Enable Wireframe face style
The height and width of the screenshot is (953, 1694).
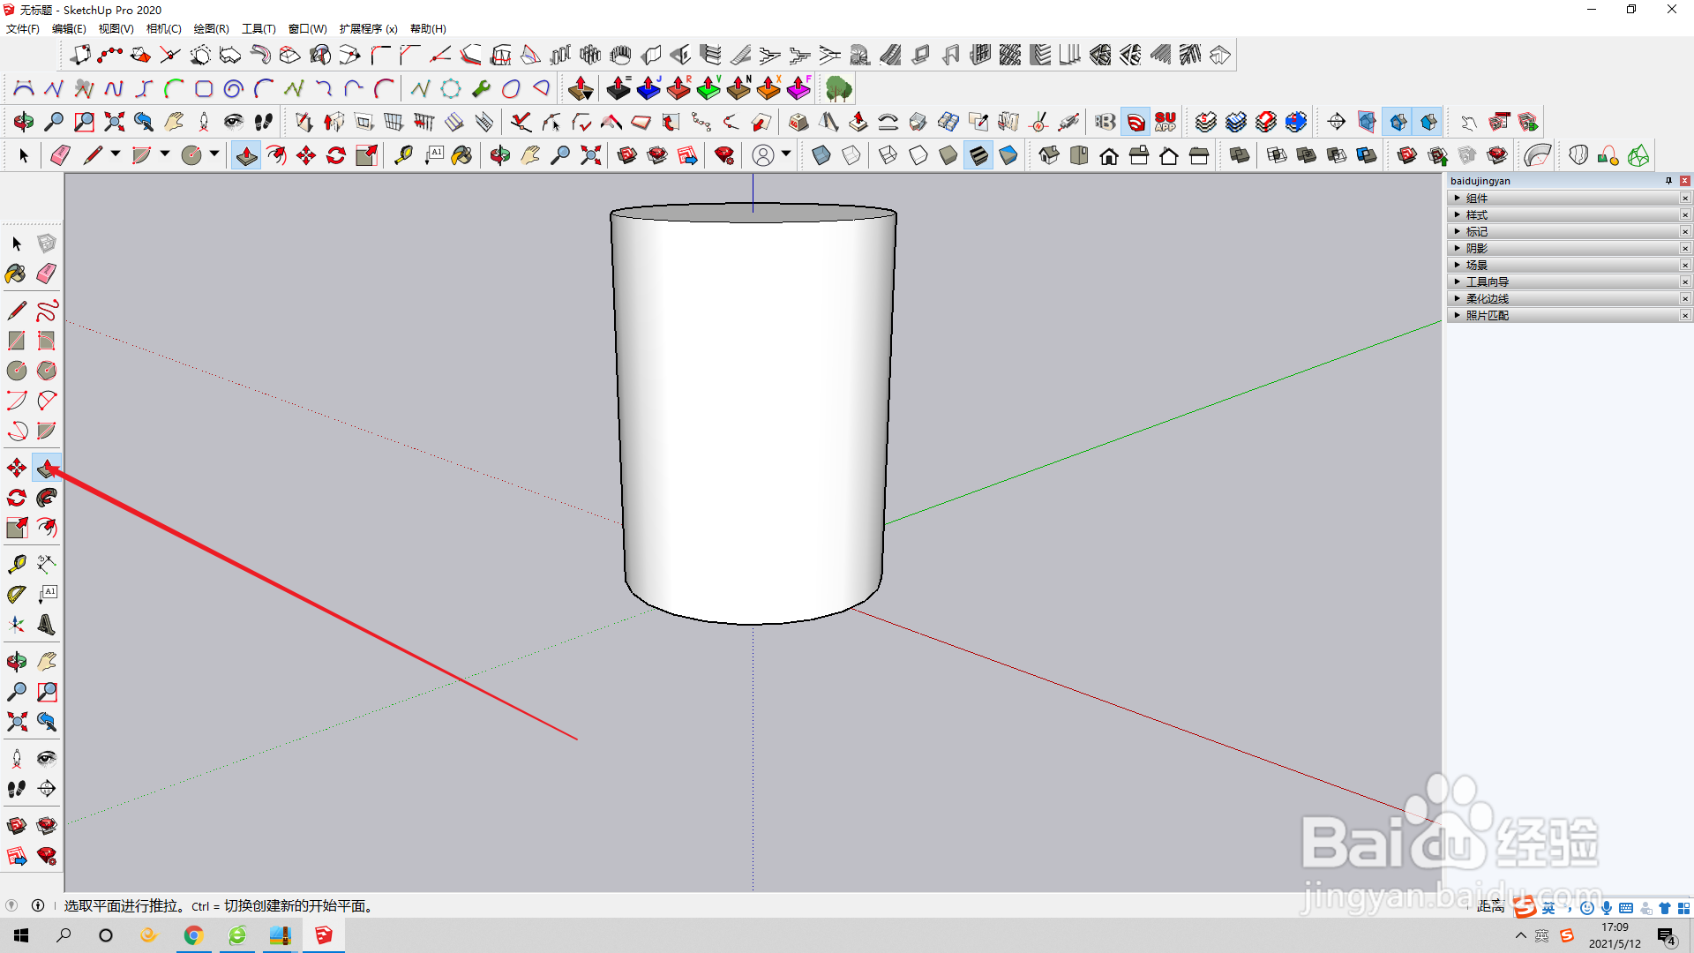[888, 155]
